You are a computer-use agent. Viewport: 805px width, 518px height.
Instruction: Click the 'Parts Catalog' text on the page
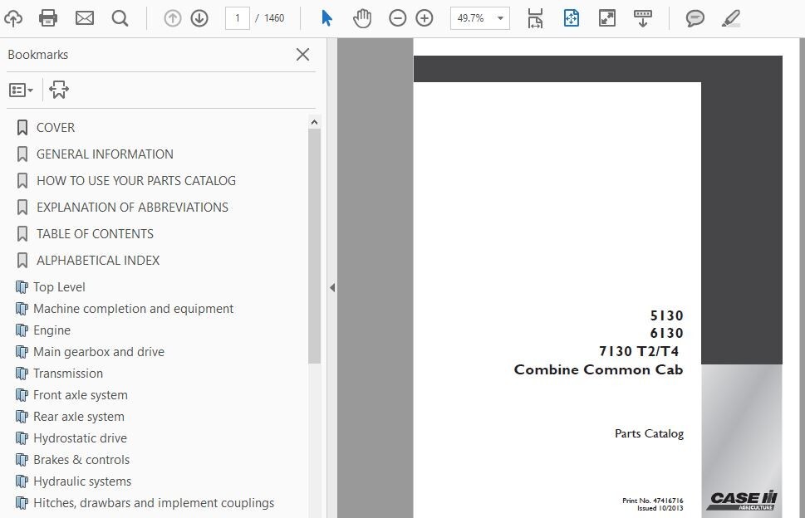click(x=649, y=434)
